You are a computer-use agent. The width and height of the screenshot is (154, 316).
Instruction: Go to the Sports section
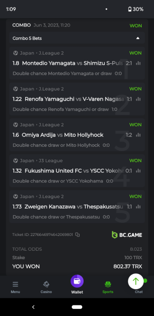(108, 287)
